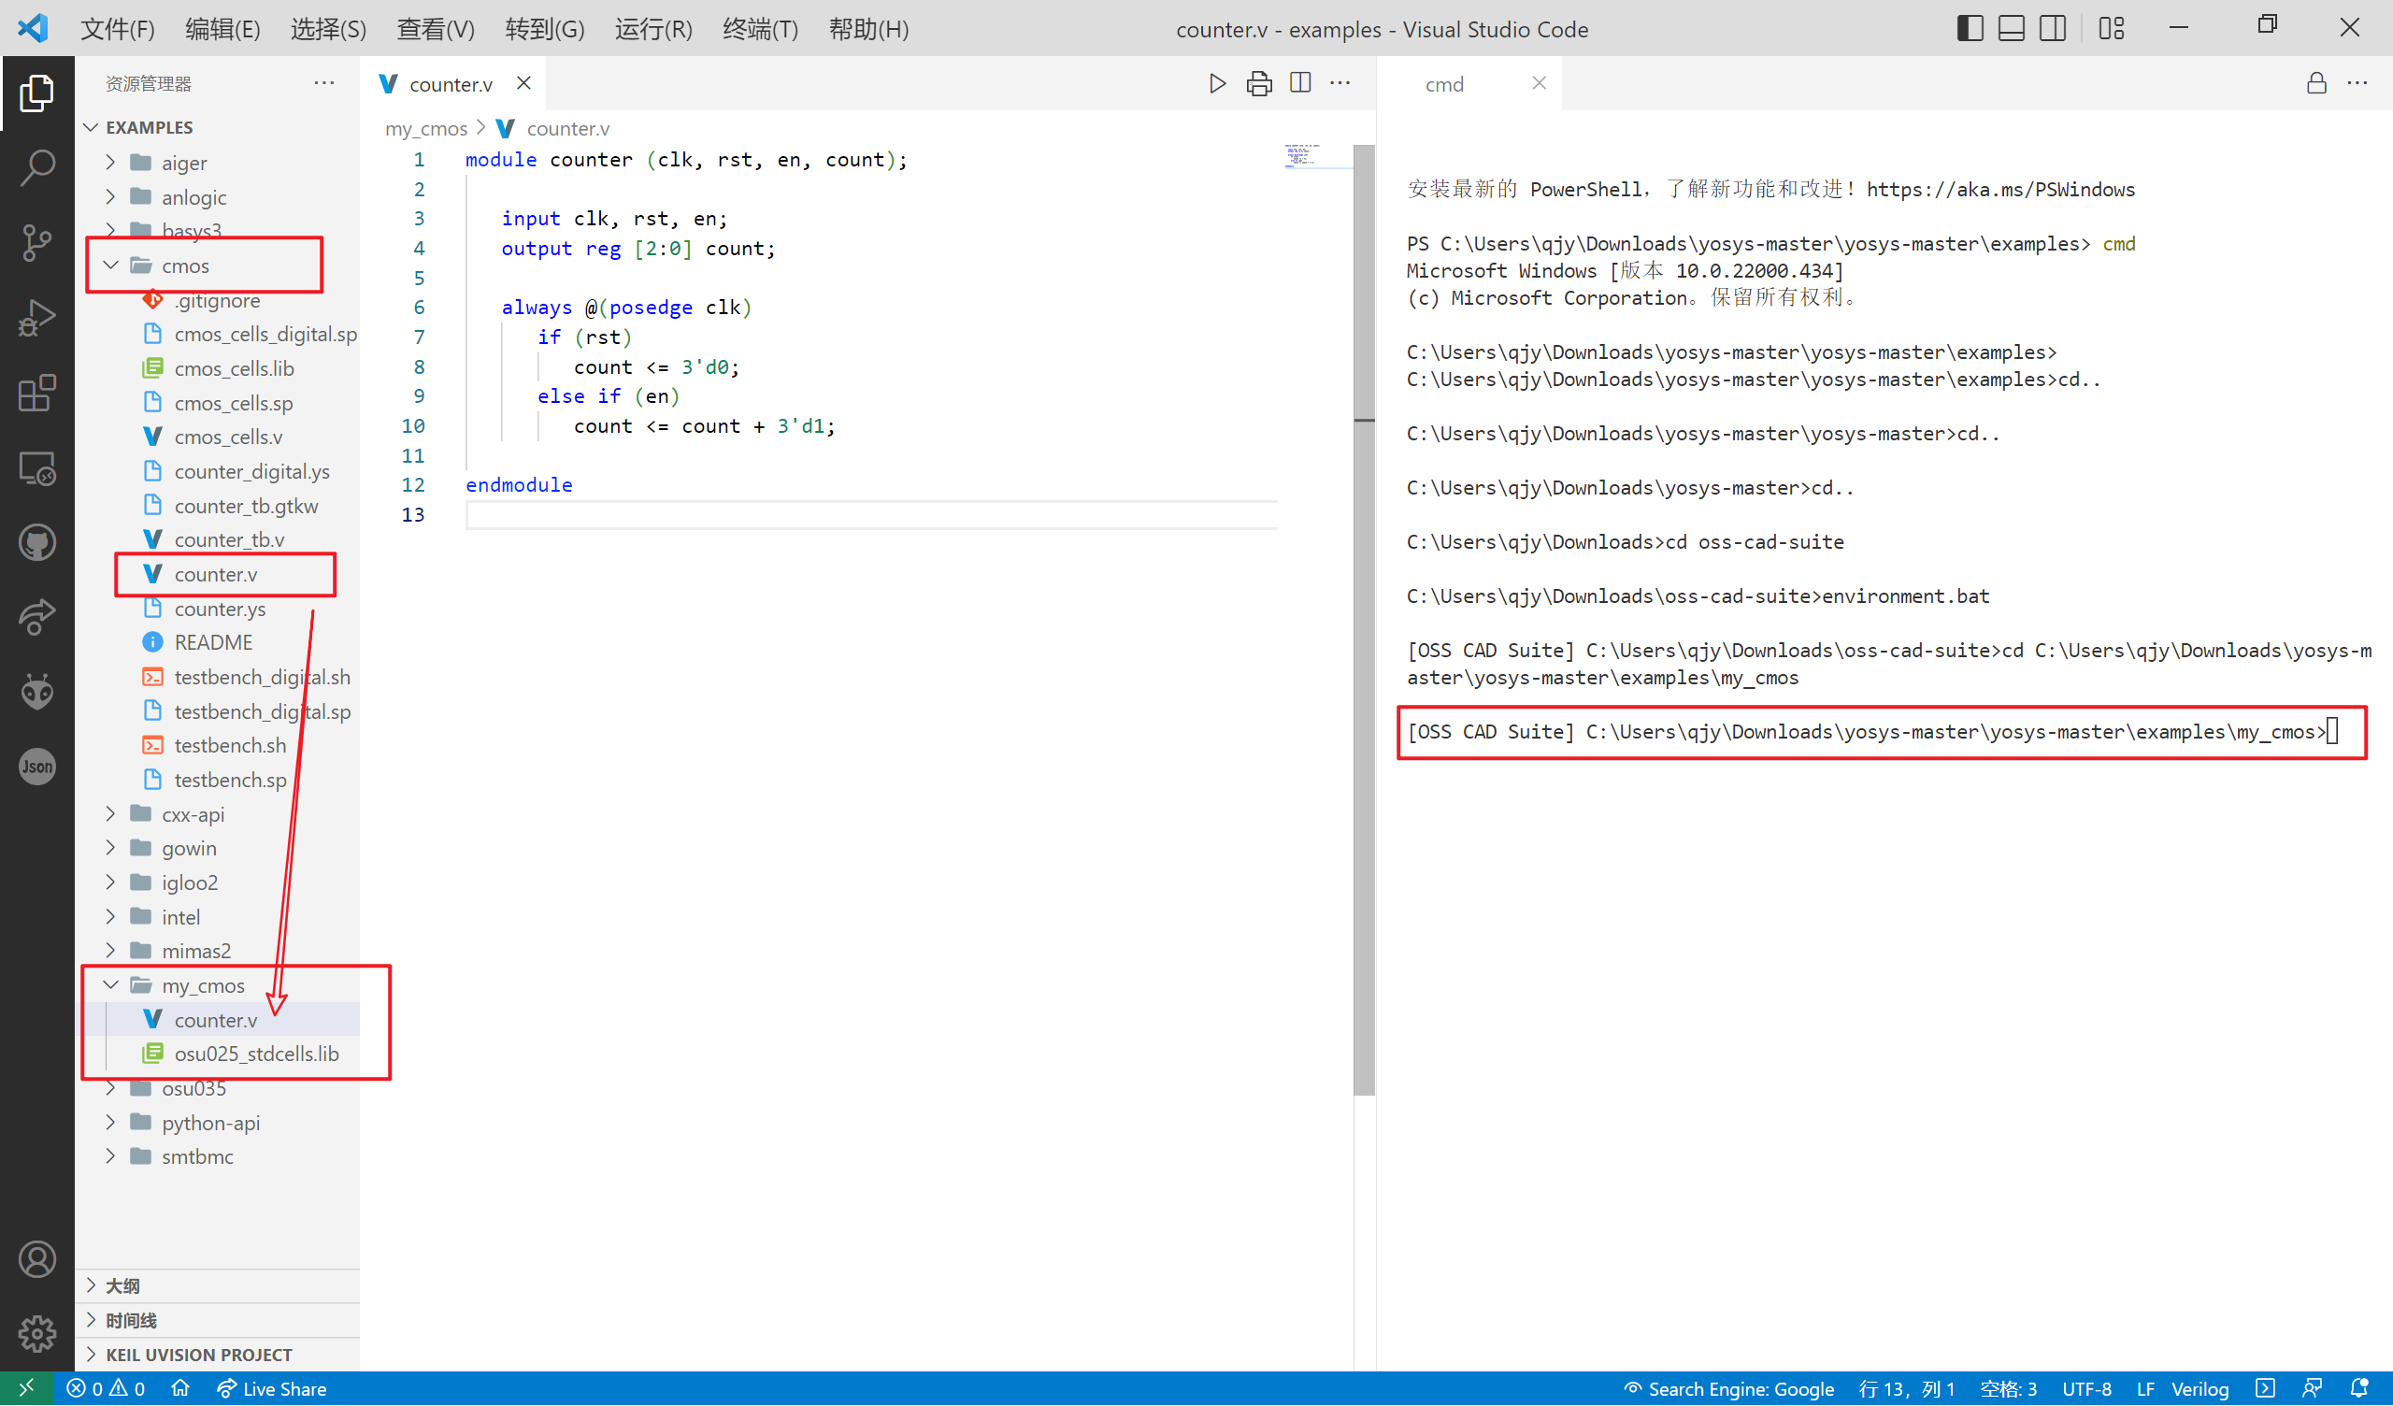Open the 终端(T) menu
Screen dimensions: 2393x1406
pyautogui.click(x=761, y=28)
